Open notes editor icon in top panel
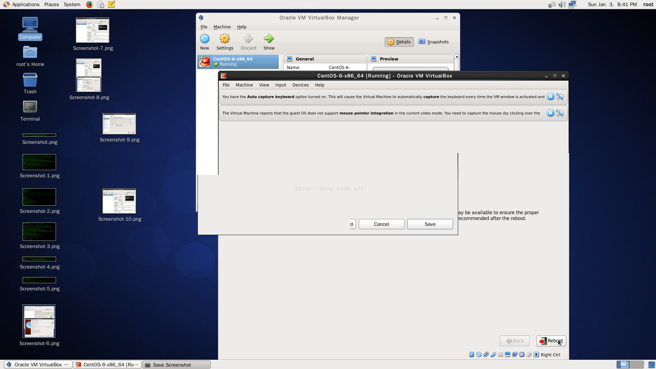Screen dimensions: 656x369 111,4
